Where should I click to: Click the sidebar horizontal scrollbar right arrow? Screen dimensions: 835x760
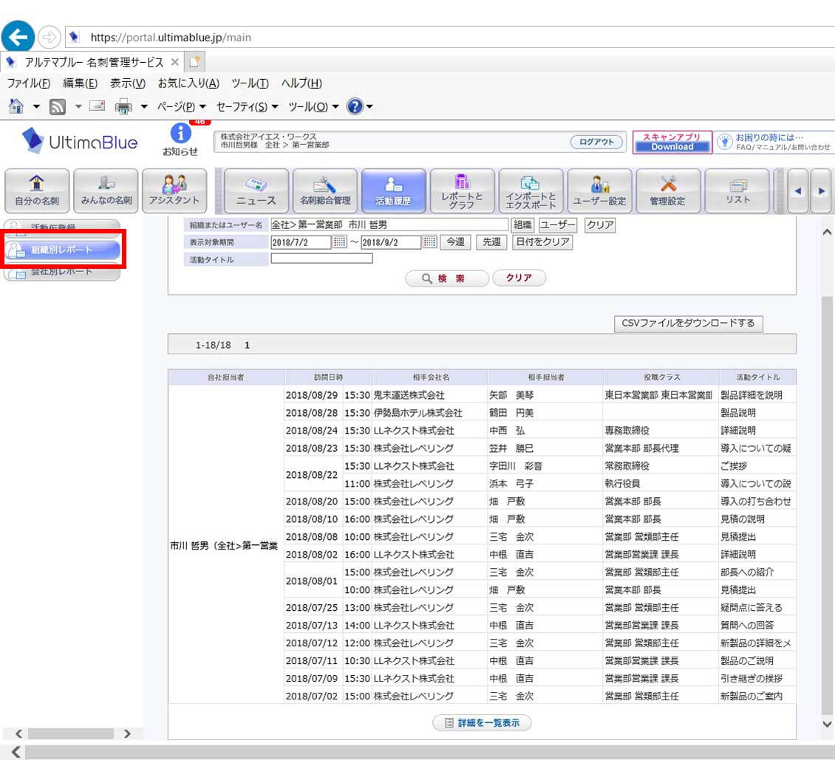point(127,734)
